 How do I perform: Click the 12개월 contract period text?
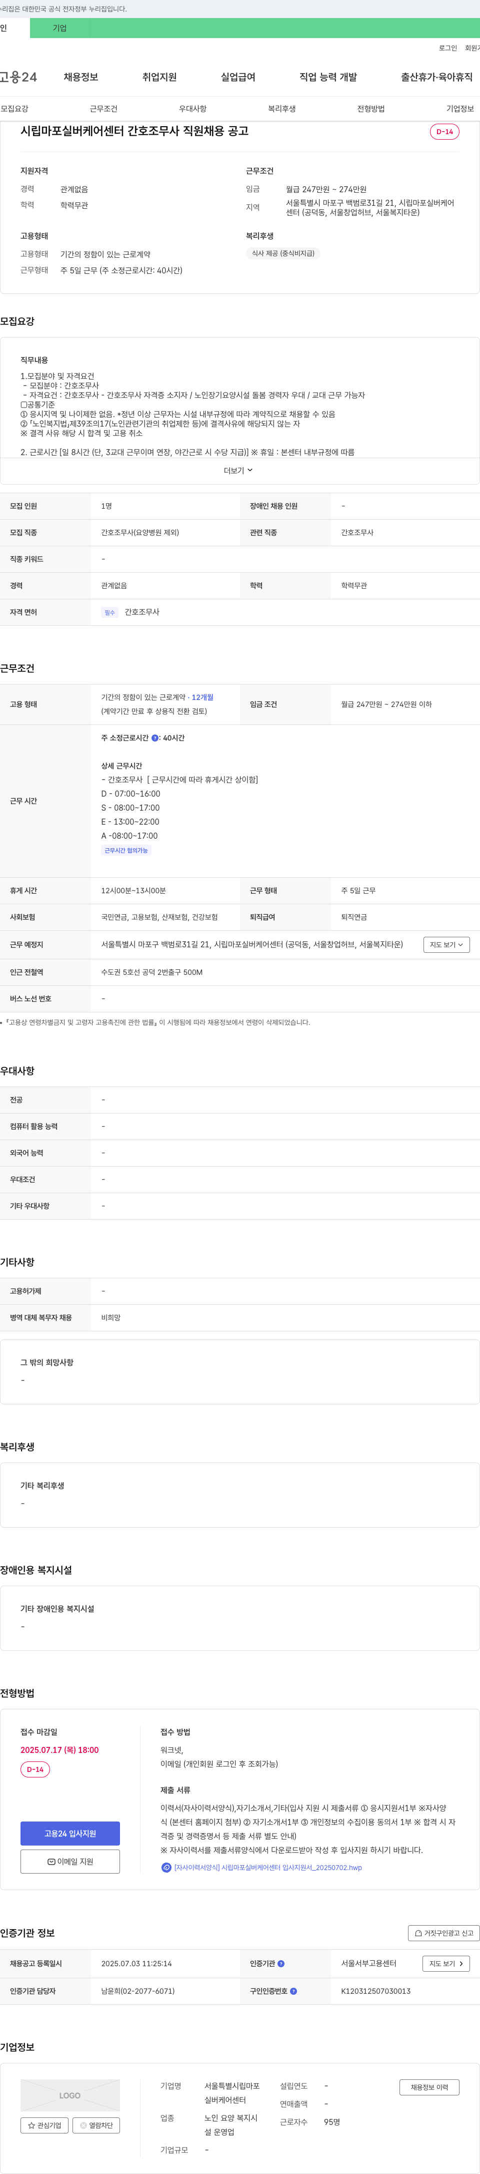(x=202, y=698)
